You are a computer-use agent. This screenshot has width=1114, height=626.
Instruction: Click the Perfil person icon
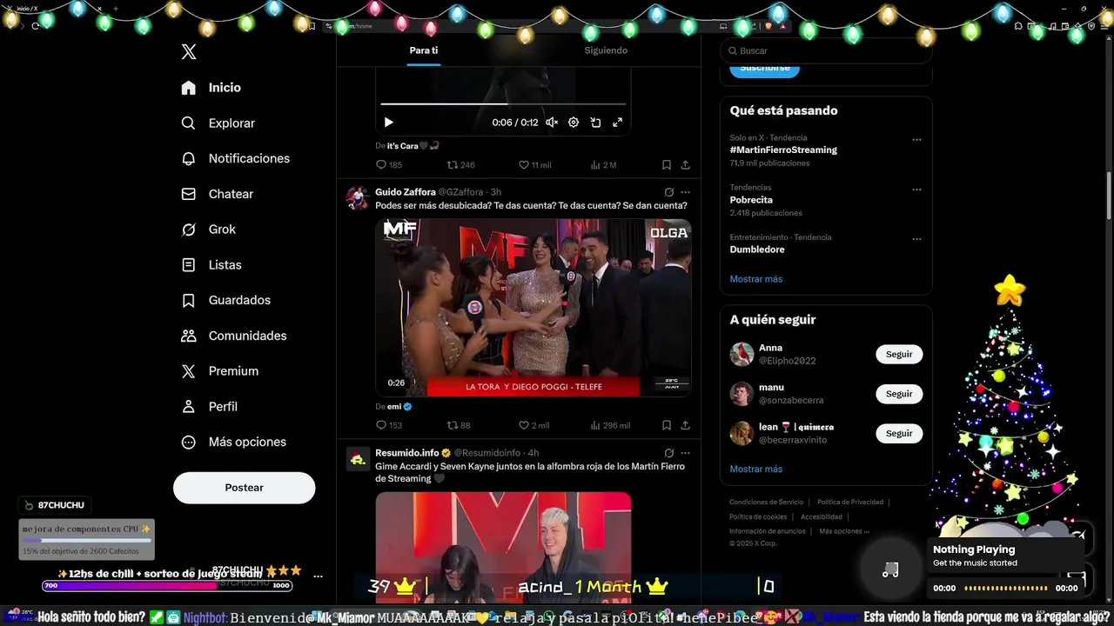click(x=188, y=407)
